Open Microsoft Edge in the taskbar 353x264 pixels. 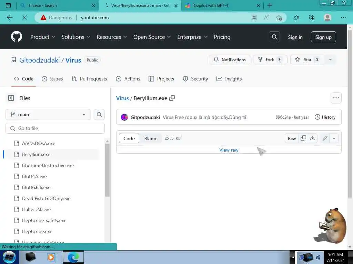click(x=73, y=257)
